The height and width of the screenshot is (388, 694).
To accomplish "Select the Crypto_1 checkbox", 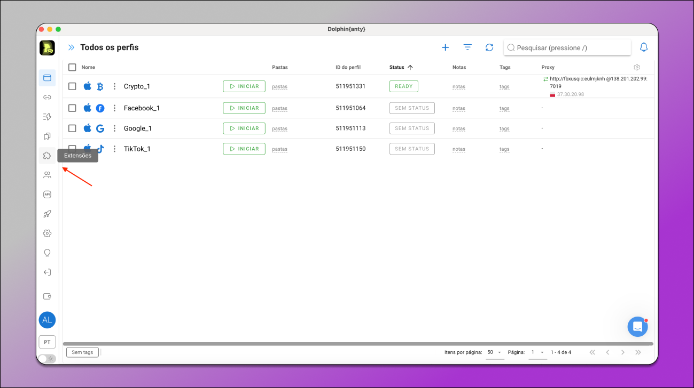I will (72, 86).
